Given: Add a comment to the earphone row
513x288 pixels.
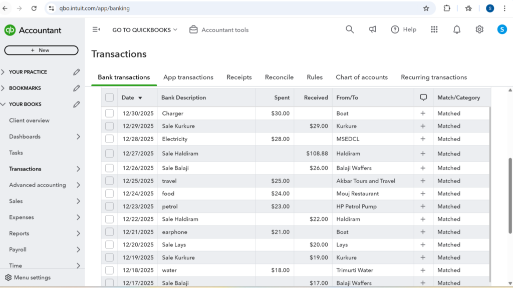Looking at the screenshot, I should pyautogui.click(x=423, y=232).
